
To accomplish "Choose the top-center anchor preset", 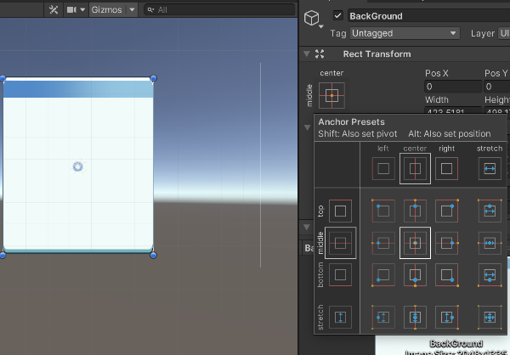I will pyautogui.click(x=415, y=211).
